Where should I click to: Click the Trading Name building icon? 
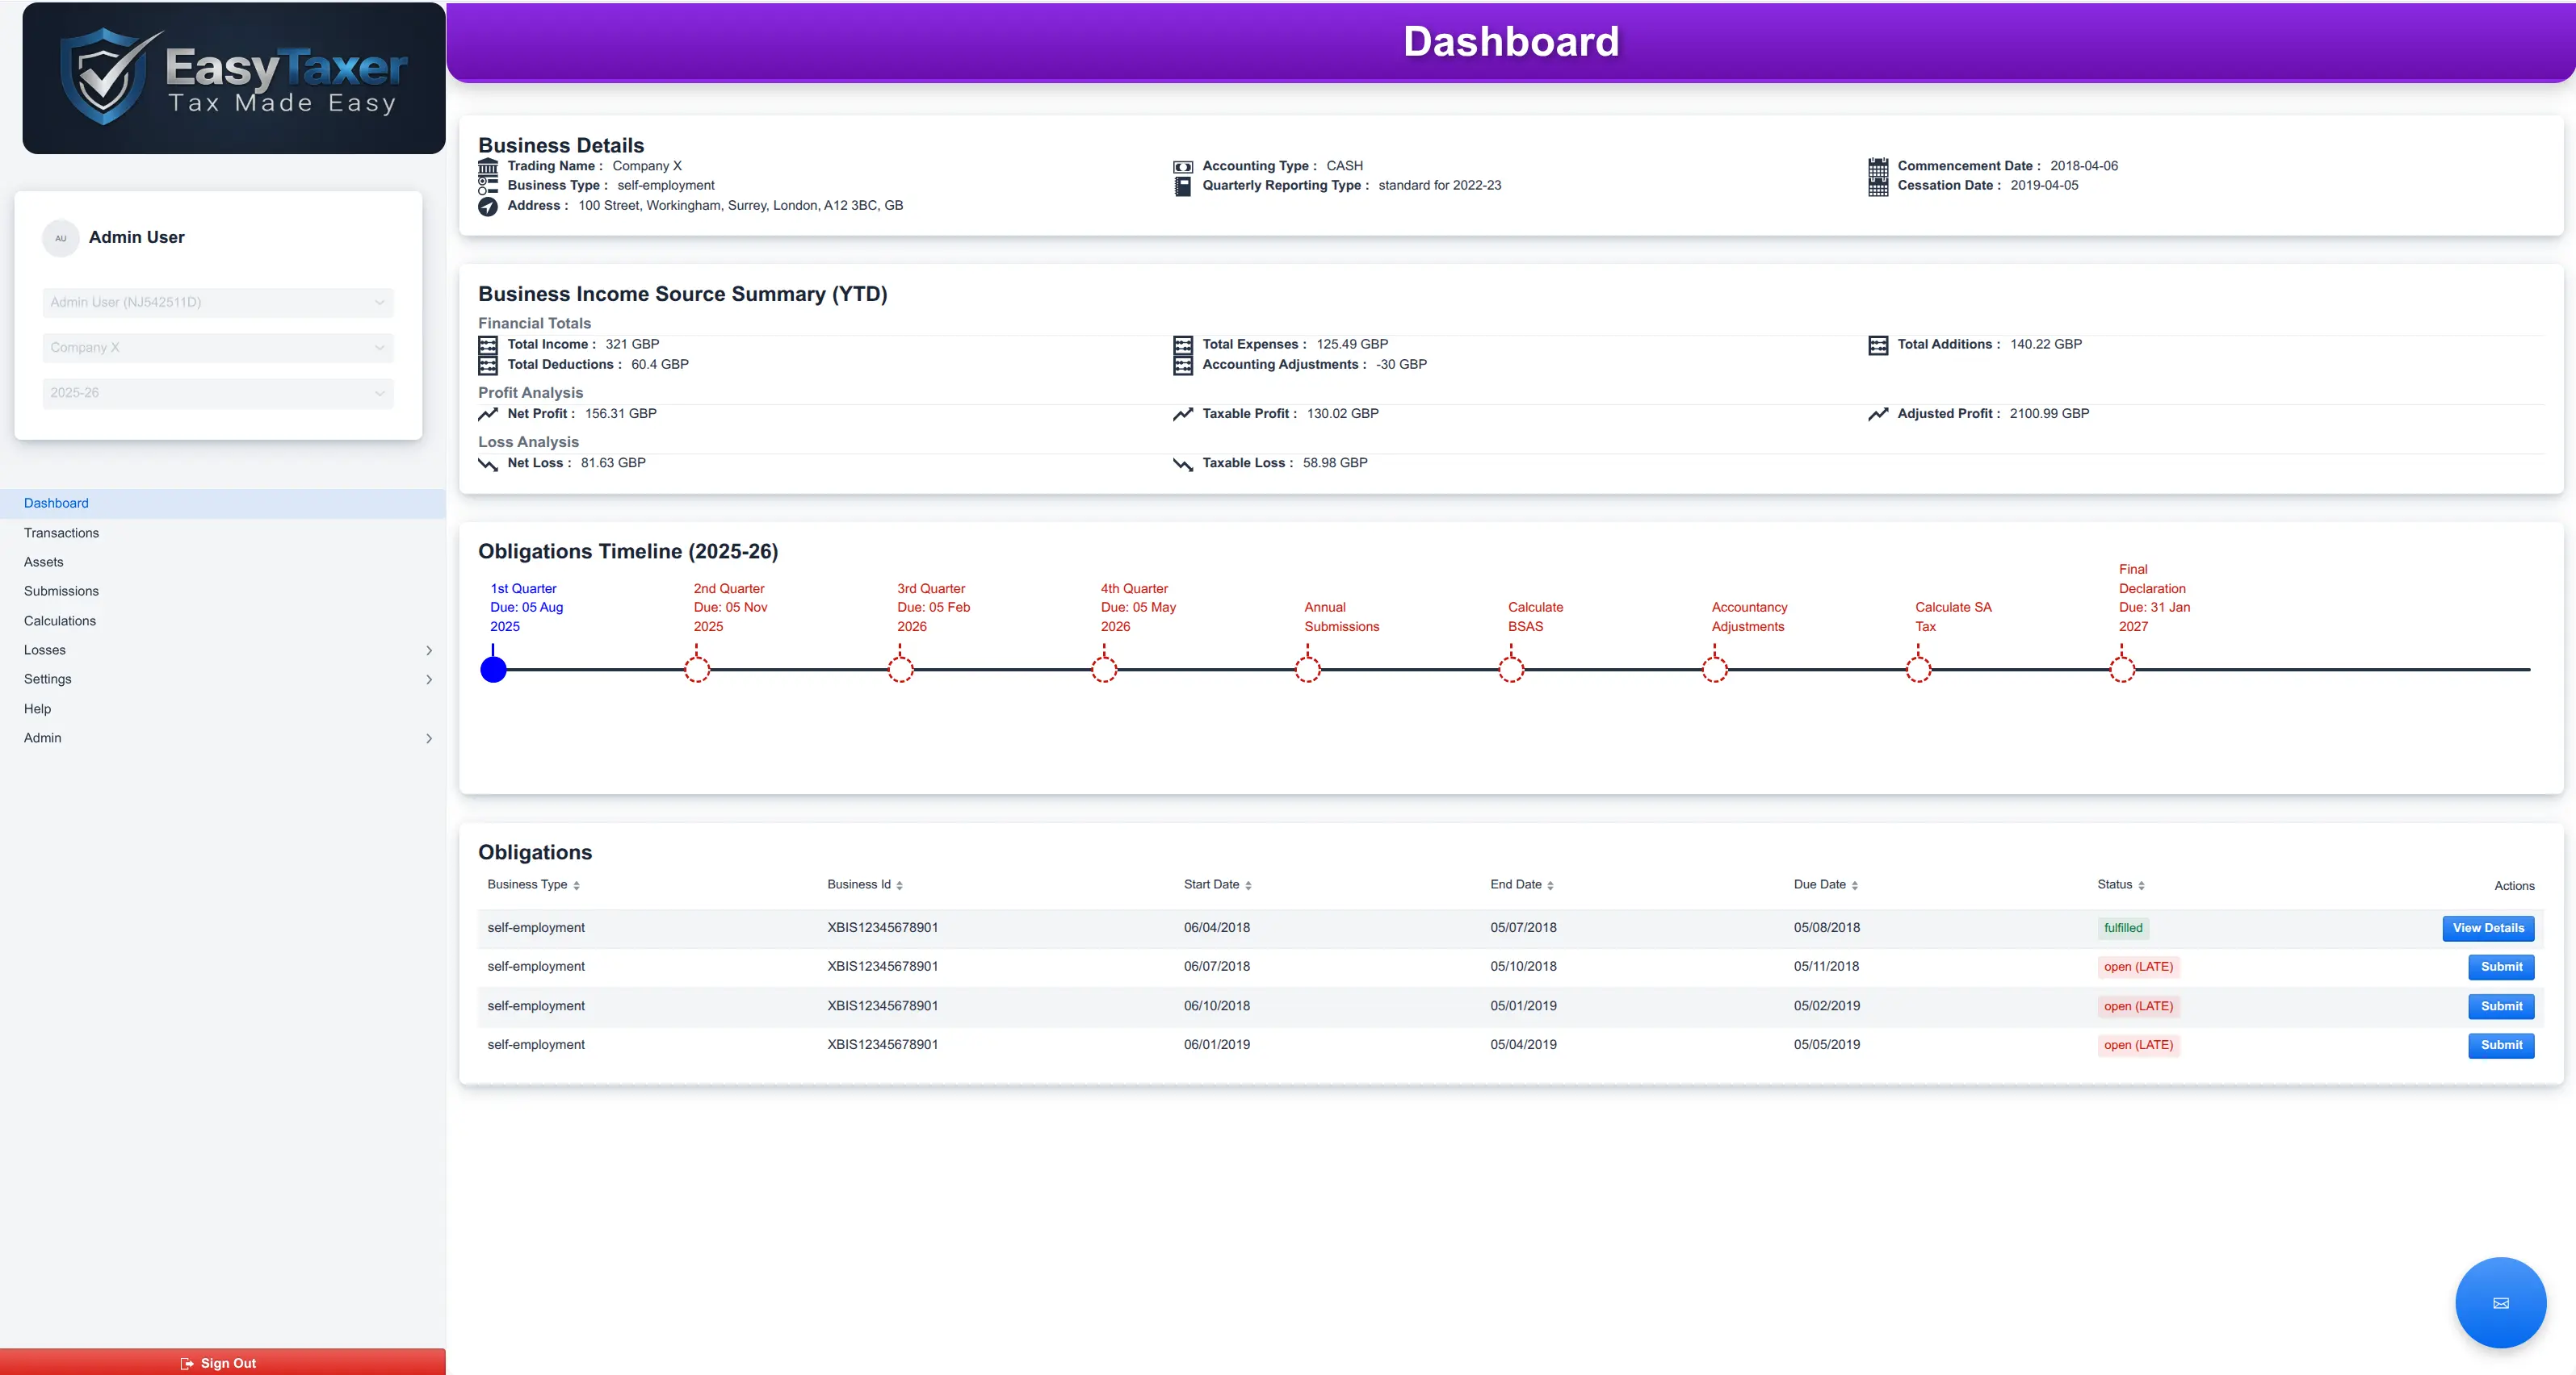(x=488, y=166)
